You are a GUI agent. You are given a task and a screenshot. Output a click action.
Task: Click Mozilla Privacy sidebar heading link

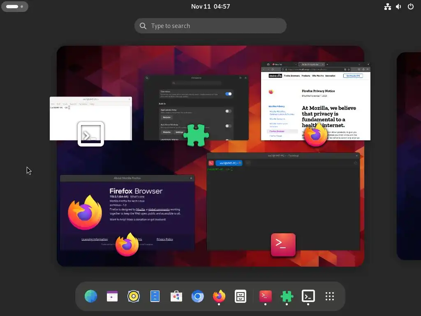(x=277, y=107)
